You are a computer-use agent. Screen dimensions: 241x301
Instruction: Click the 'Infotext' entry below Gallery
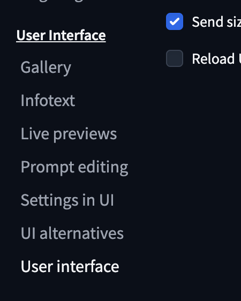tap(48, 100)
